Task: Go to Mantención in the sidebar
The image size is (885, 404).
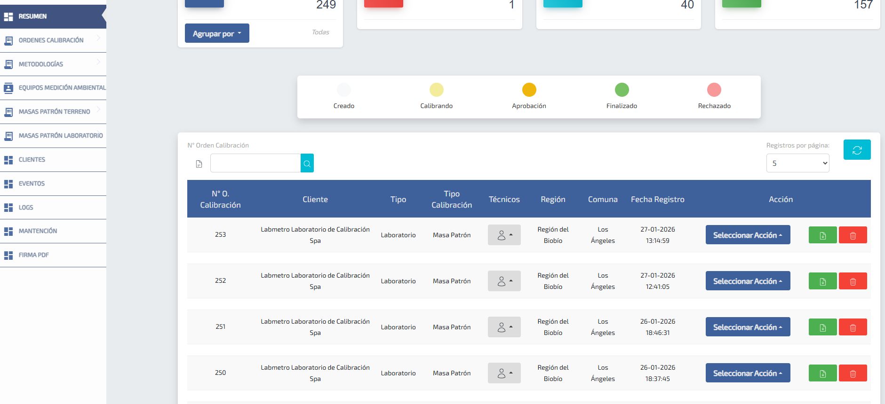Action: click(53, 231)
